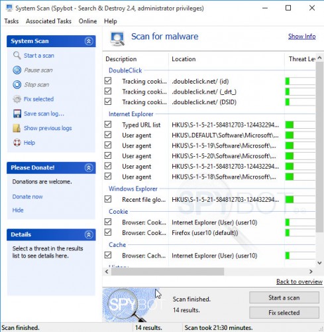Image resolution: width=324 pixels, height=332 pixels.
Task: Click the Stop scan text link
Action: click(x=36, y=85)
